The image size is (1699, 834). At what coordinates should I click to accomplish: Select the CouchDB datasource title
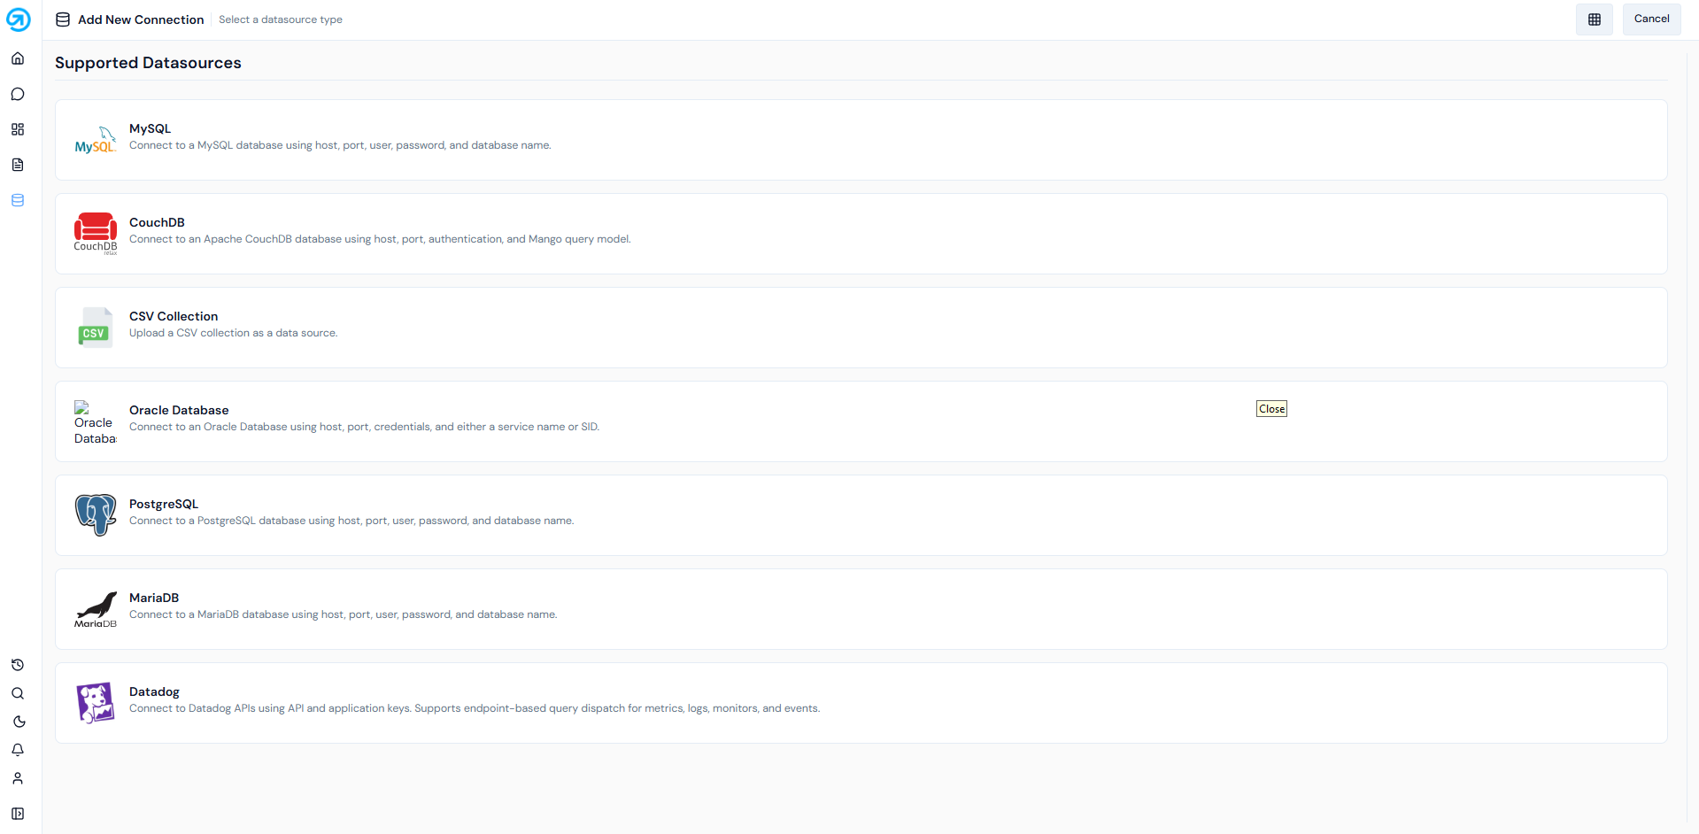pyautogui.click(x=157, y=222)
